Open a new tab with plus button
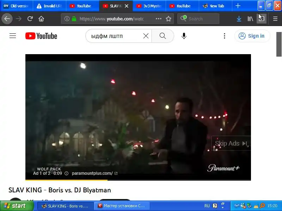 238,6
